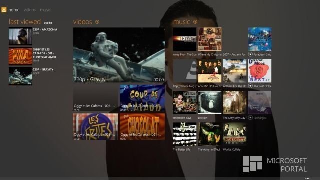This screenshot has width=320, height=180.
Task: Open album with VLC cone placeholder cover
Action: tap(185, 71)
